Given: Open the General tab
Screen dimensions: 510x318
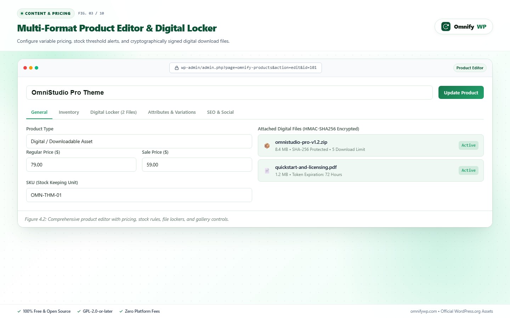Looking at the screenshot, I should tap(39, 112).
